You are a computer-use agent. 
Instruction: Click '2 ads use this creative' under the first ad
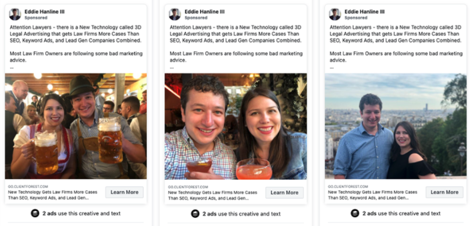point(82,213)
